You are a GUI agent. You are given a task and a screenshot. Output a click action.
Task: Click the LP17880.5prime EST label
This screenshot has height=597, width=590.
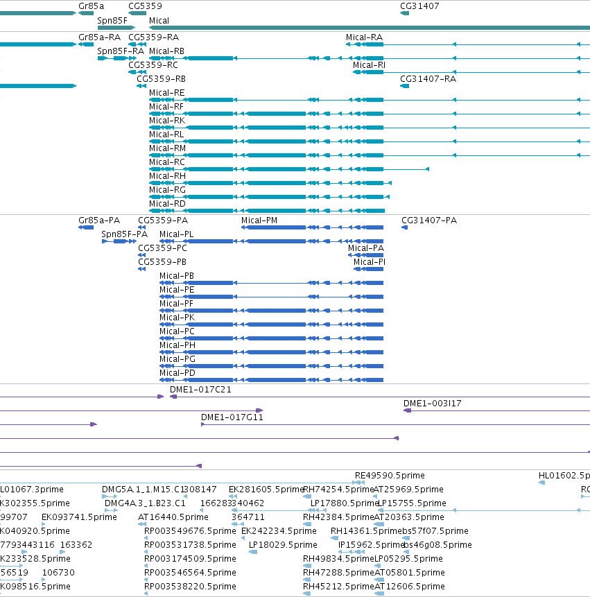coord(345,503)
